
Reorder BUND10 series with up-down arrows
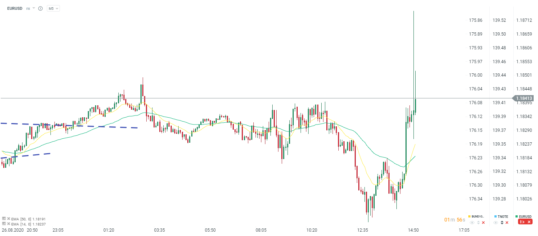click(478, 223)
